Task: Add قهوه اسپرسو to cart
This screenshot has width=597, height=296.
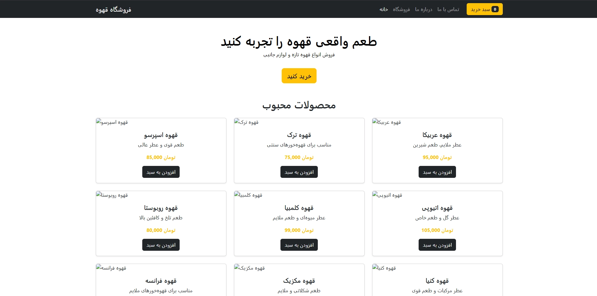Action: (x=161, y=172)
